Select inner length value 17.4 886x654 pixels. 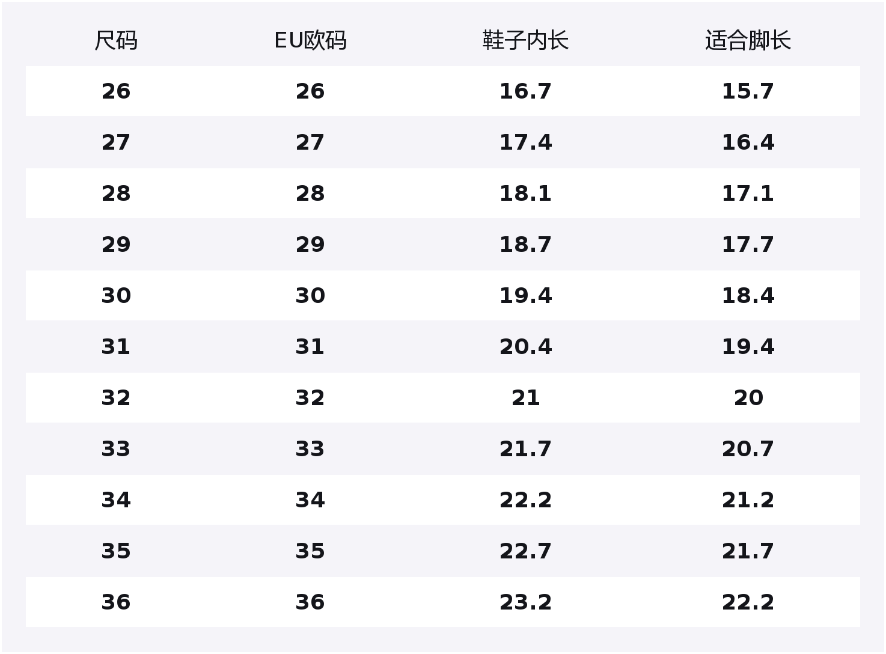(x=525, y=142)
